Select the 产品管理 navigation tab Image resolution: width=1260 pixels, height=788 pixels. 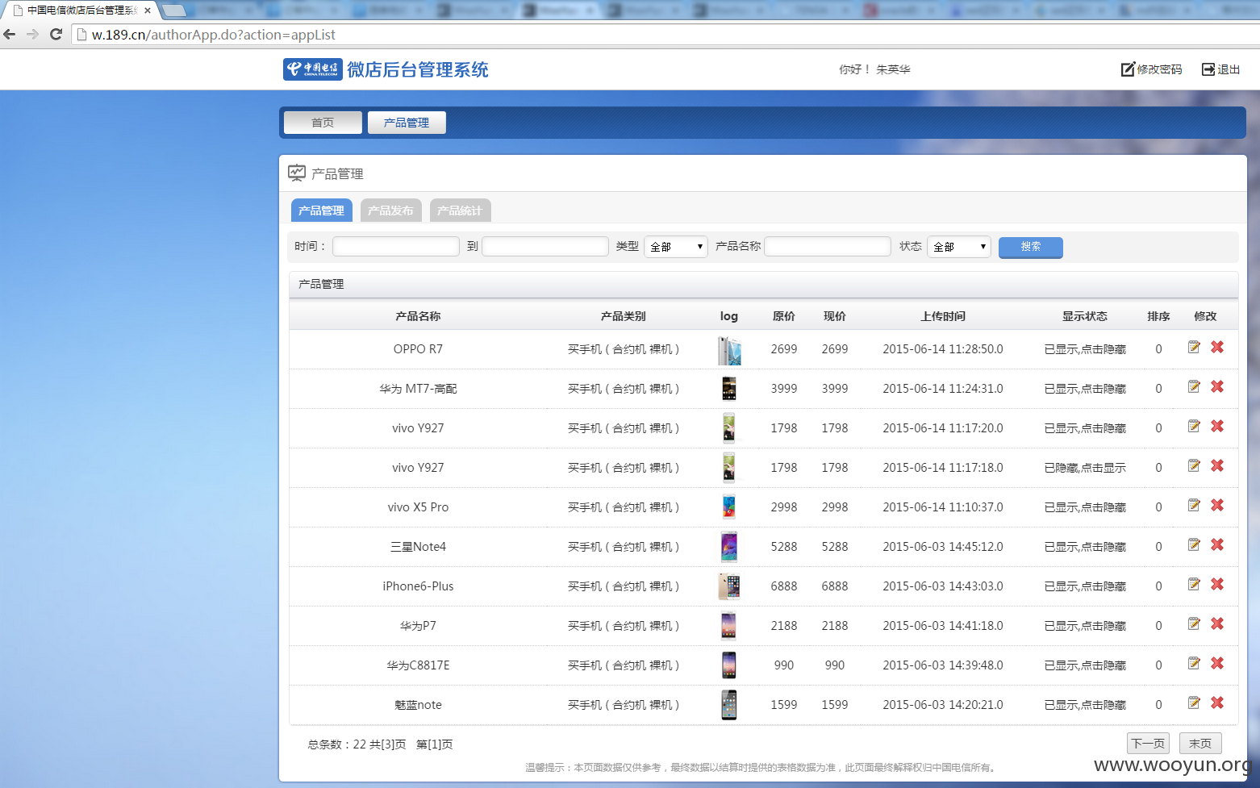click(407, 123)
